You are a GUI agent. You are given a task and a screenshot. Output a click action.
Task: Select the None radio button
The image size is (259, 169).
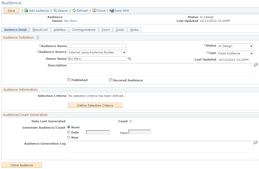pos(69,127)
